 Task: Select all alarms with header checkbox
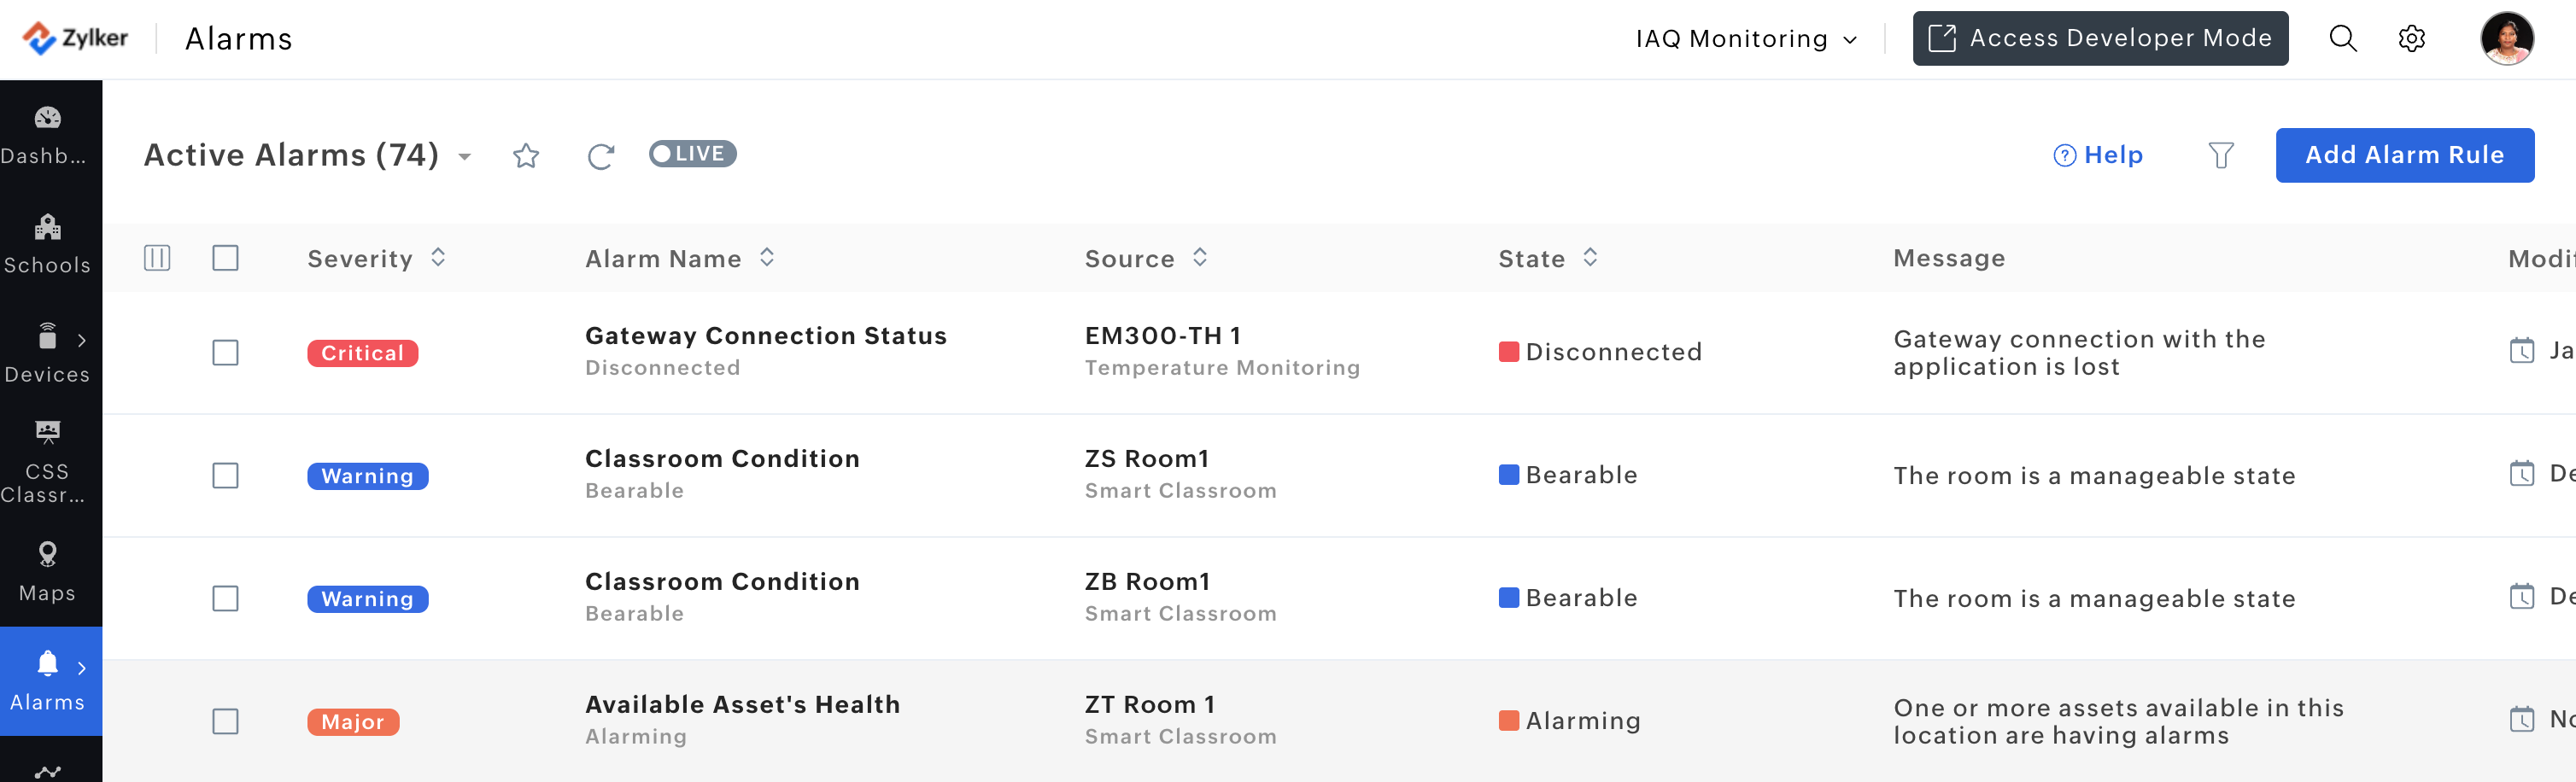[226, 258]
